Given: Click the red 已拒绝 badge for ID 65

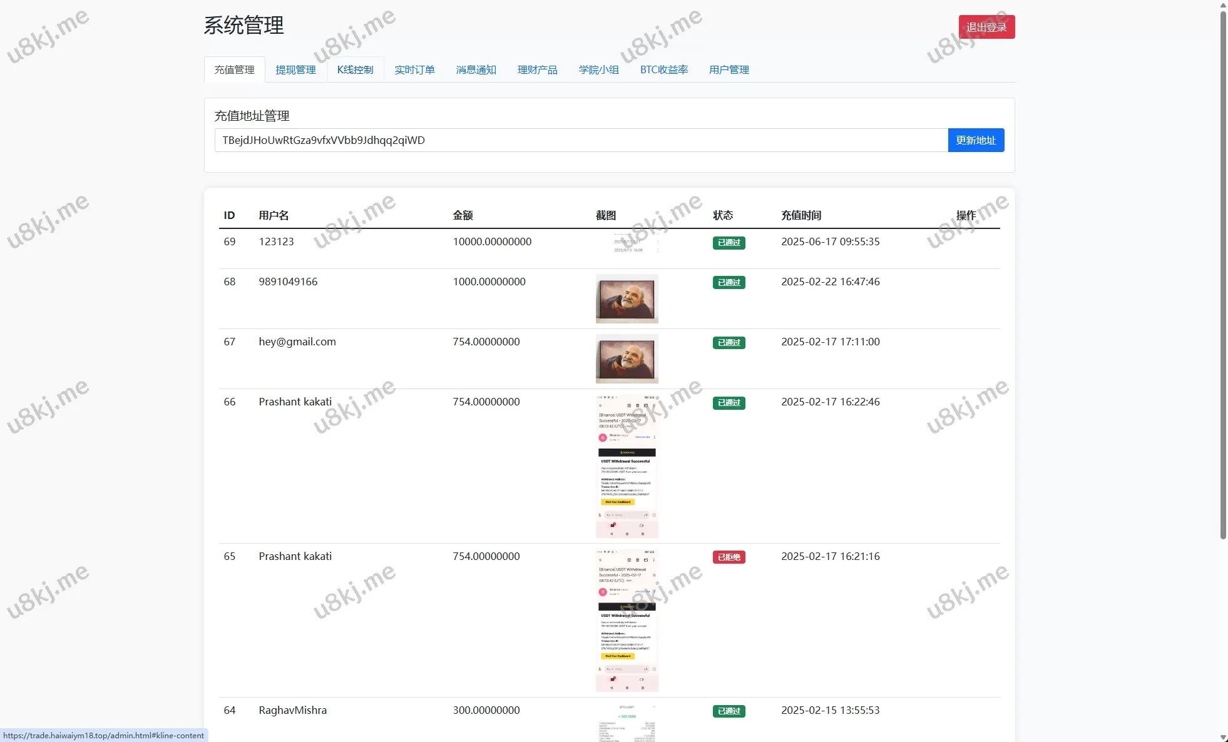Looking at the screenshot, I should tap(729, 557).
